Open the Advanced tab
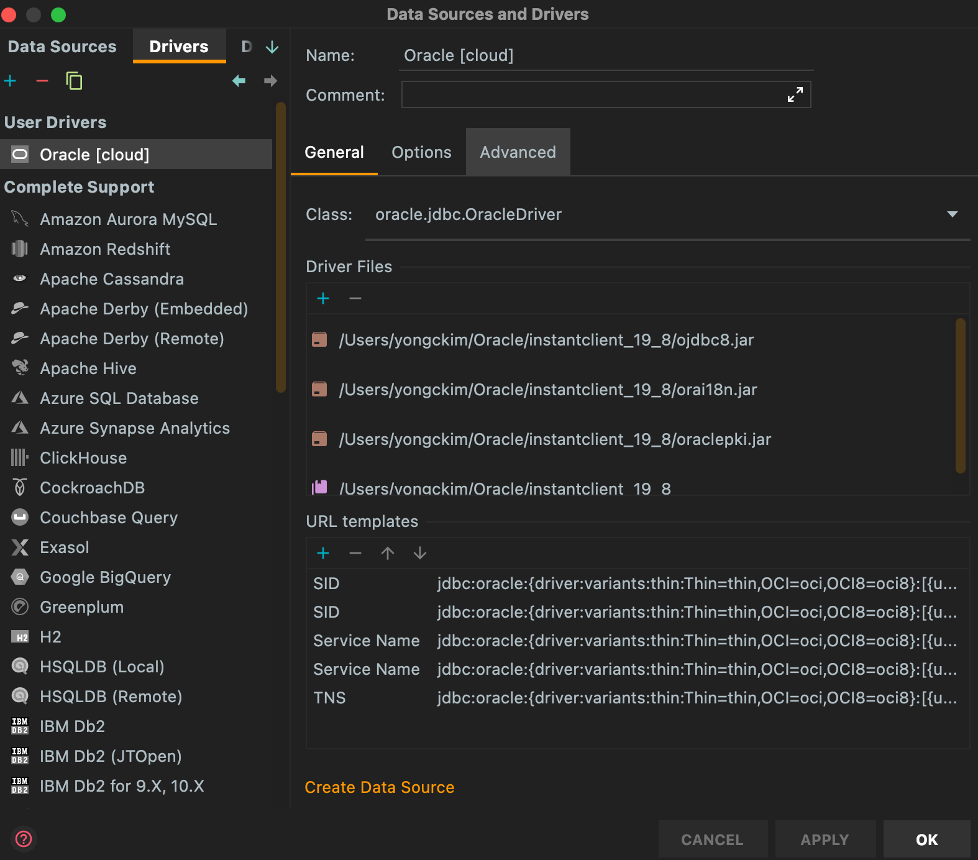 518,152
